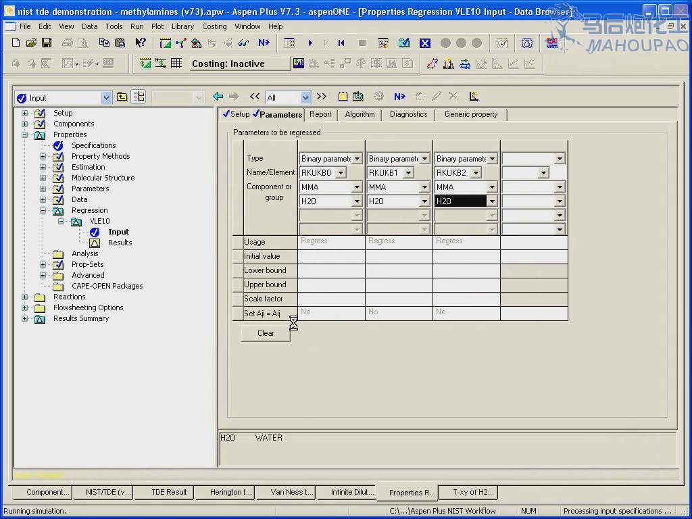The width and height of the screenshot is (692, 519).
Task: Click the Copy icon in the toolbar
Action: [104, 43]
